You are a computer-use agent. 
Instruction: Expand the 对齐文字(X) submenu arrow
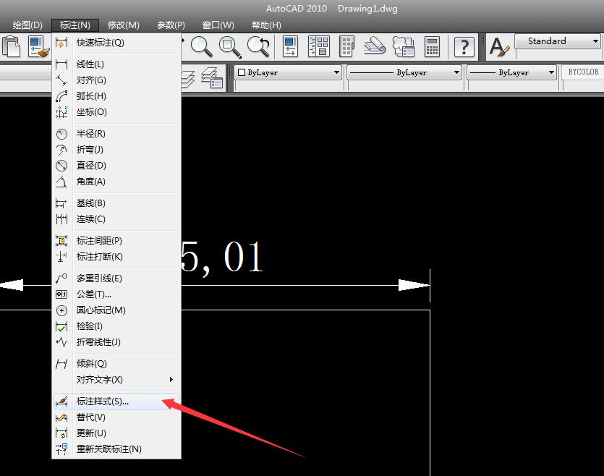click(x=171, y=380)
